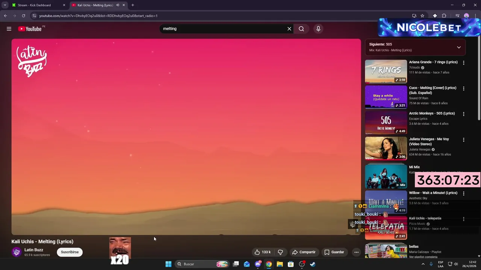The width and height of the screenshot is (481, 270).
Task: Click the Mix: Kali Uchis - Melting subtitle
Action: pyautogui.click(x=390, y=50)
